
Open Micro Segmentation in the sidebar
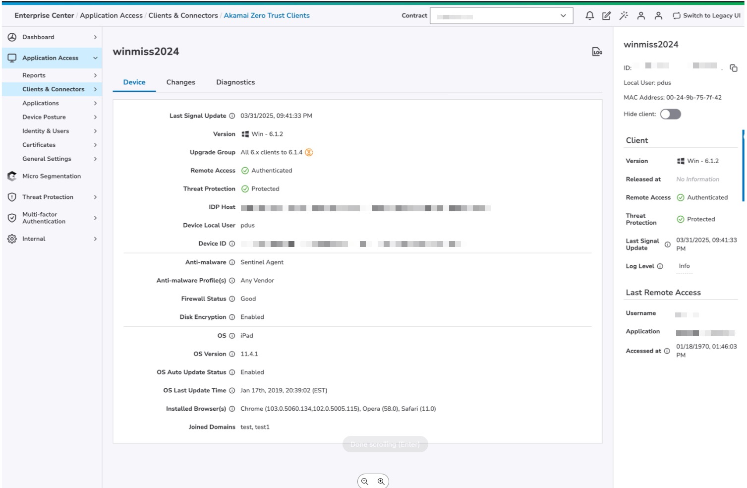pyautogui.click(x=51, y=176)
